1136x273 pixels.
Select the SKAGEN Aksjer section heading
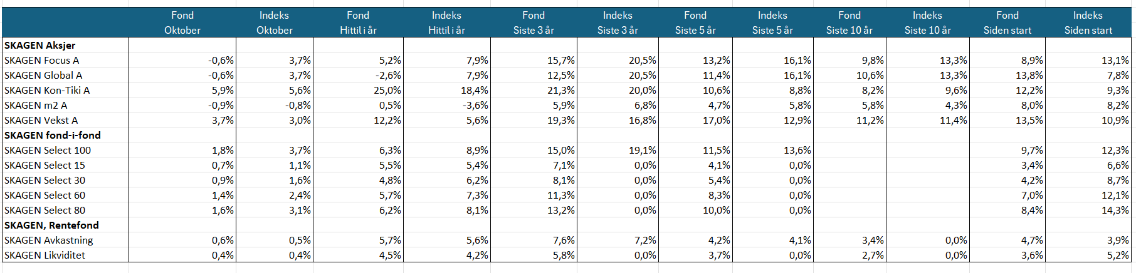40,46
